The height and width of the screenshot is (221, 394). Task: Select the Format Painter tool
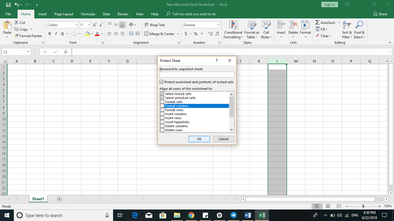pyautogui.click(x=28, y=36)
